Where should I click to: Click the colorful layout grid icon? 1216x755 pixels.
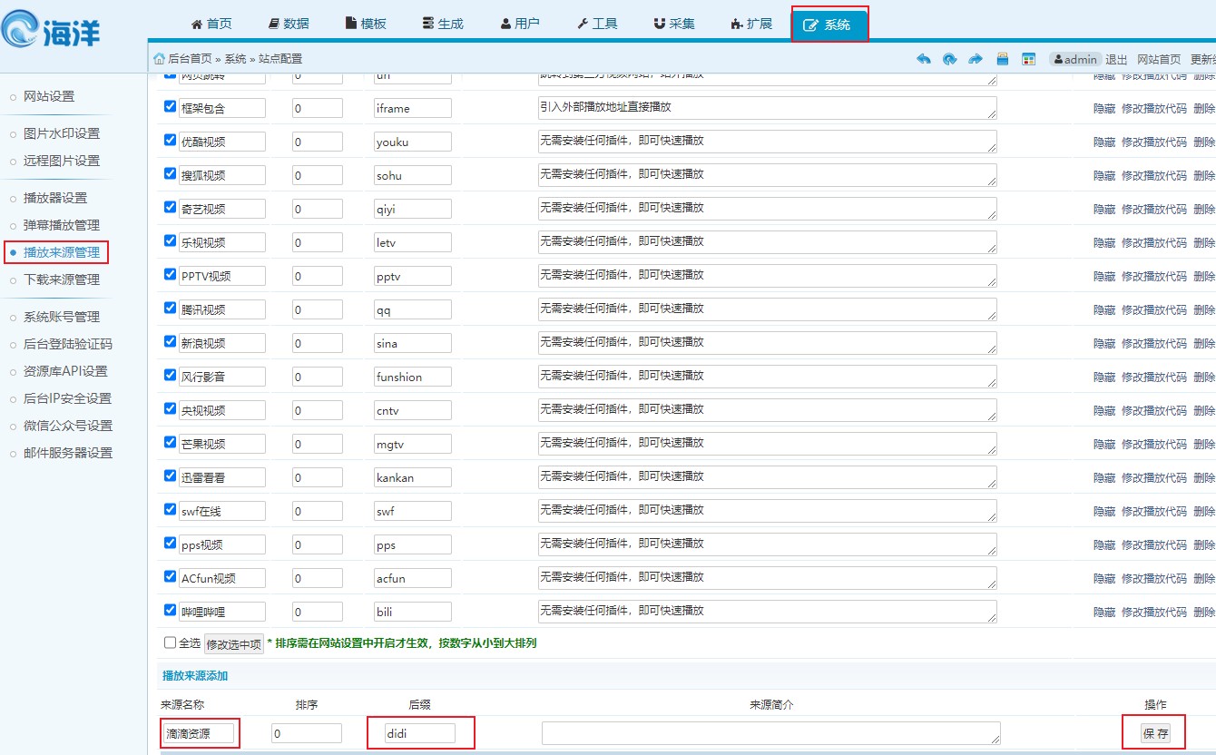point(1028,59)
